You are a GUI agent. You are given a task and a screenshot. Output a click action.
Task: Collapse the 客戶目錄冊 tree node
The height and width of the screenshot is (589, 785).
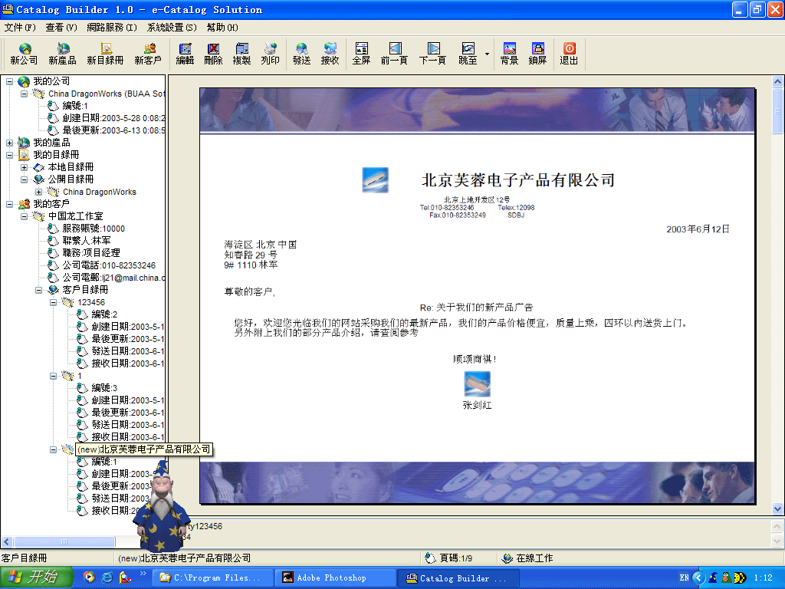38,290
